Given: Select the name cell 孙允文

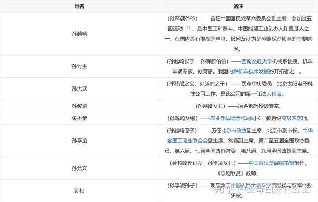Looking at the screenshot, I should point(79,168).
